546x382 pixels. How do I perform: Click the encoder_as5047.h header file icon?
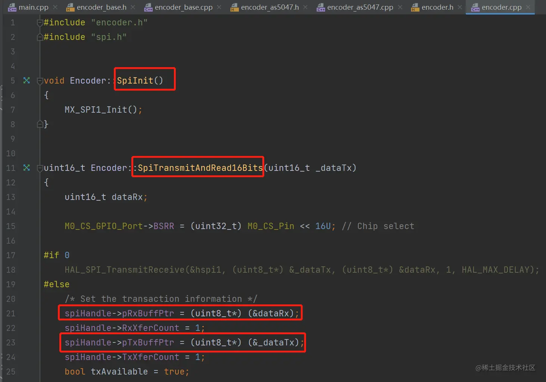234,7
